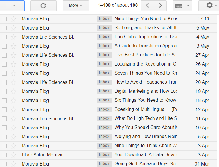
Task: Star the So Long, and Thanks email
Action: tap(13, 28)
